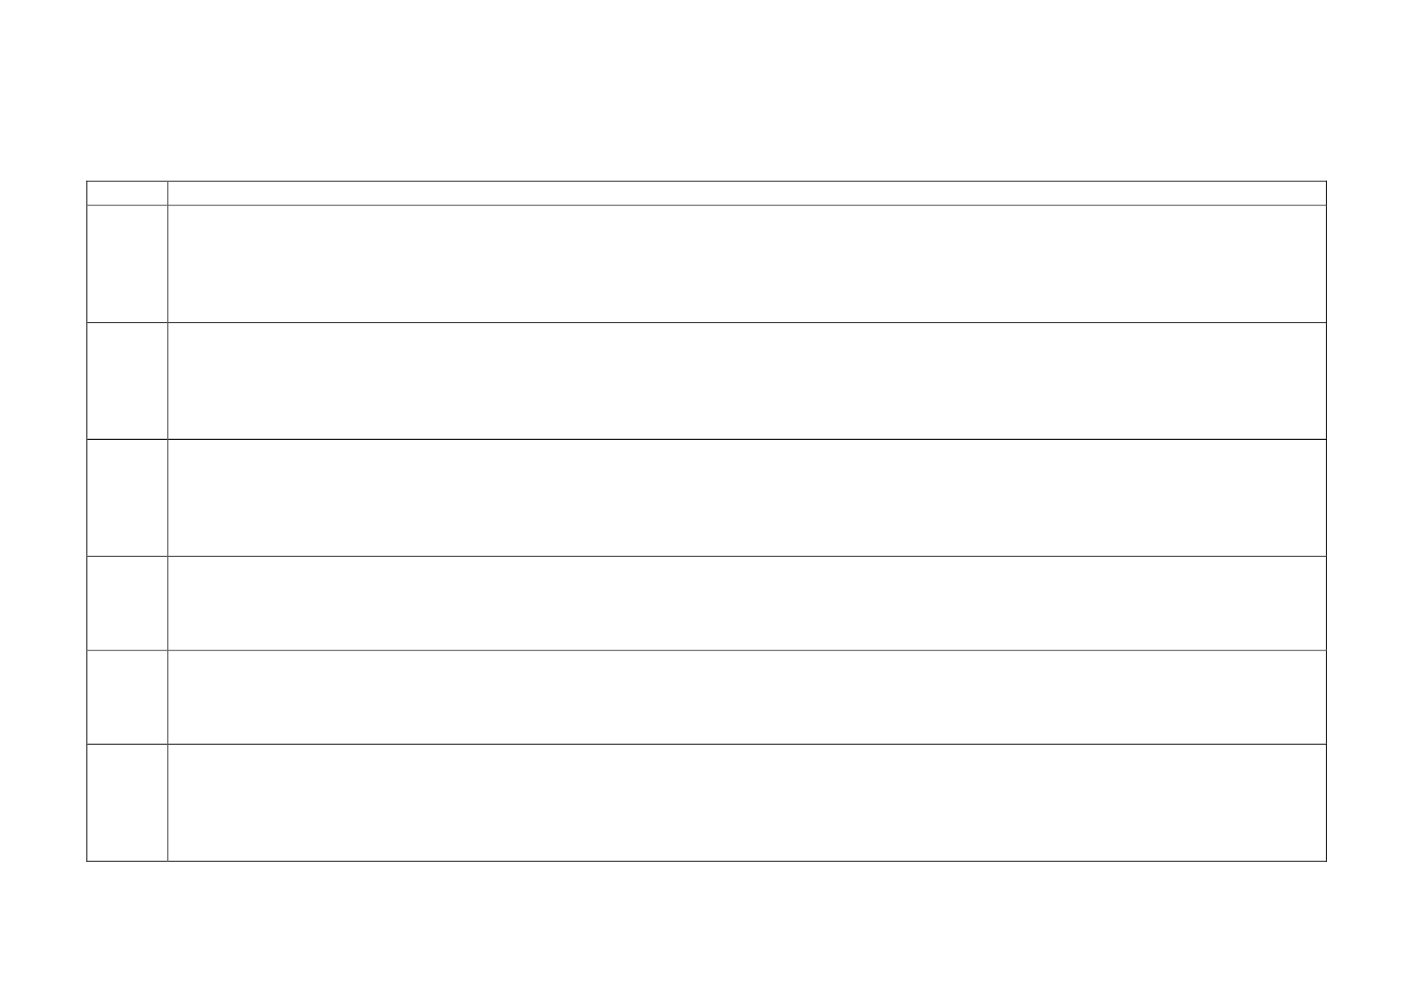Click empty margin right of the table
Image resolution: width=1419 pixels, height=1002 pixels.
[x=1373, y=519]
